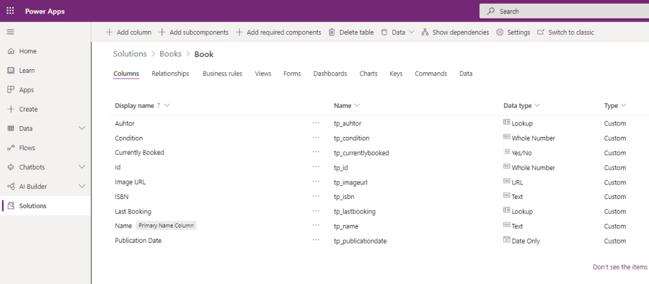The height and width of the screenshot is (284, 649).
Task: Open Settings gear in command bar
Action: tap(499, 32)
